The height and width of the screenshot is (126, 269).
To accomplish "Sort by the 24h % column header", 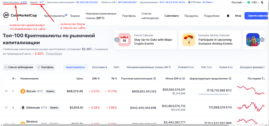I will [x=96, y=79].
